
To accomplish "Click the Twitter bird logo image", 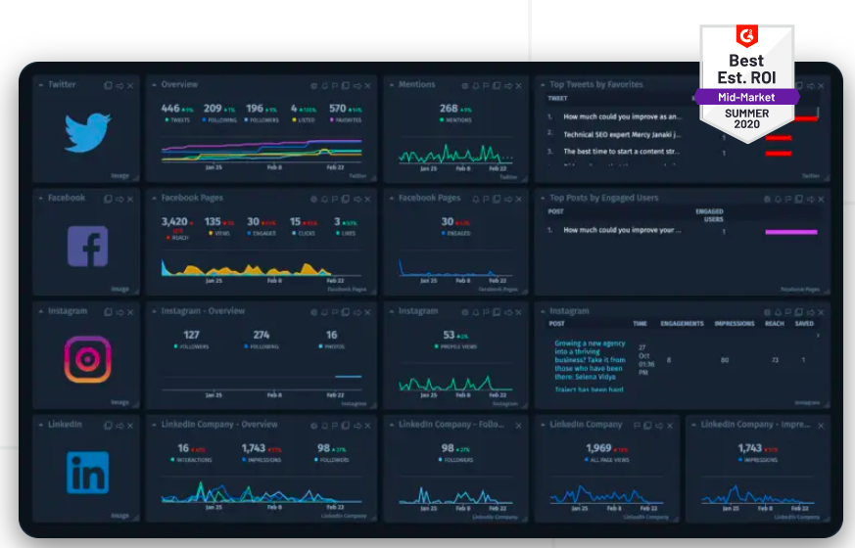I will click(87, 132).
